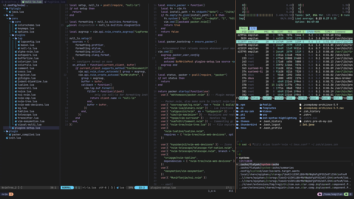
Task: Click the tree icon beside NvimTree_1 in tmux bar
Action: pyautogui.click(x=2, y=1)
